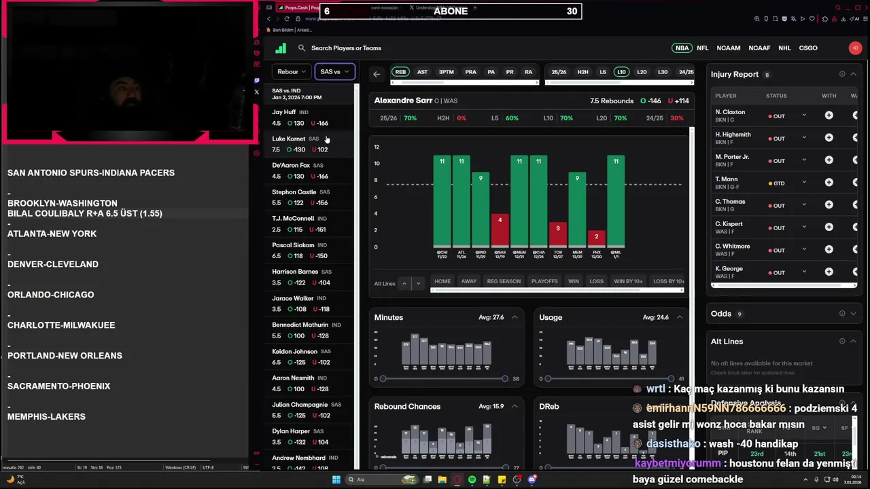The height and width of the screenshot is (489, 870).
Task: Switch to the NCAAM league tab
Action: pos(729,48)
